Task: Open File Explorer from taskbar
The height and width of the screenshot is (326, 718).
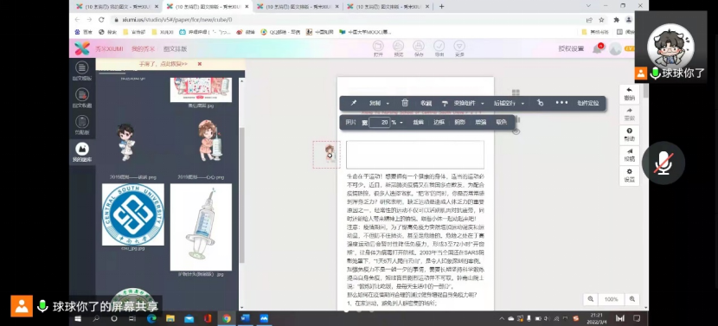Action: coord(170,319)
